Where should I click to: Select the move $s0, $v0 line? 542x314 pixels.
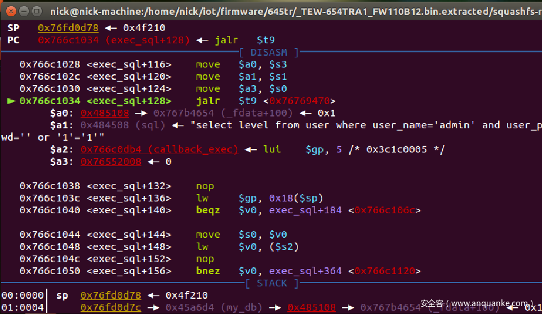click(x=153, y=235)
